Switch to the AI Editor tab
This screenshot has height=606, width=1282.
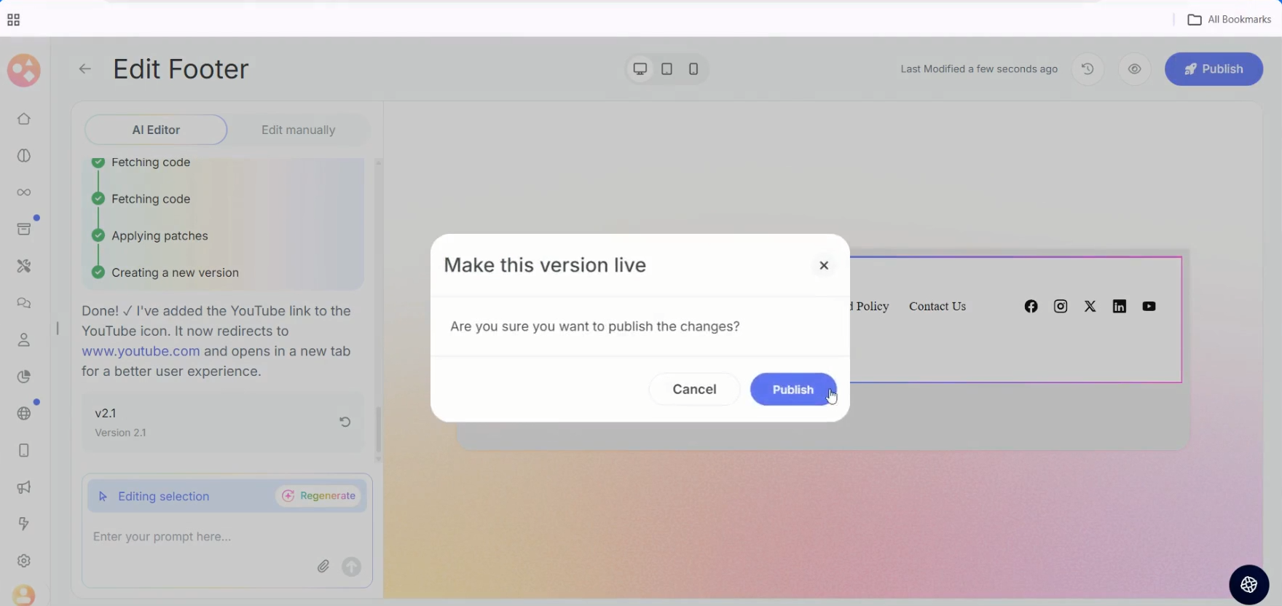(x=156, y=130)
